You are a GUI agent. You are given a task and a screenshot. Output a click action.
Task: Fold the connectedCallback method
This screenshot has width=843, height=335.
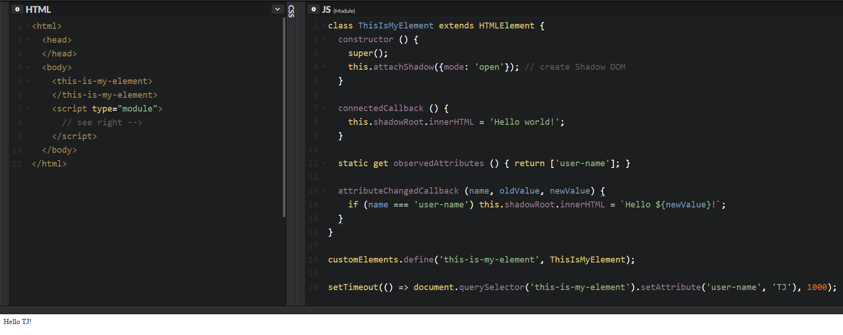(324, 108)
